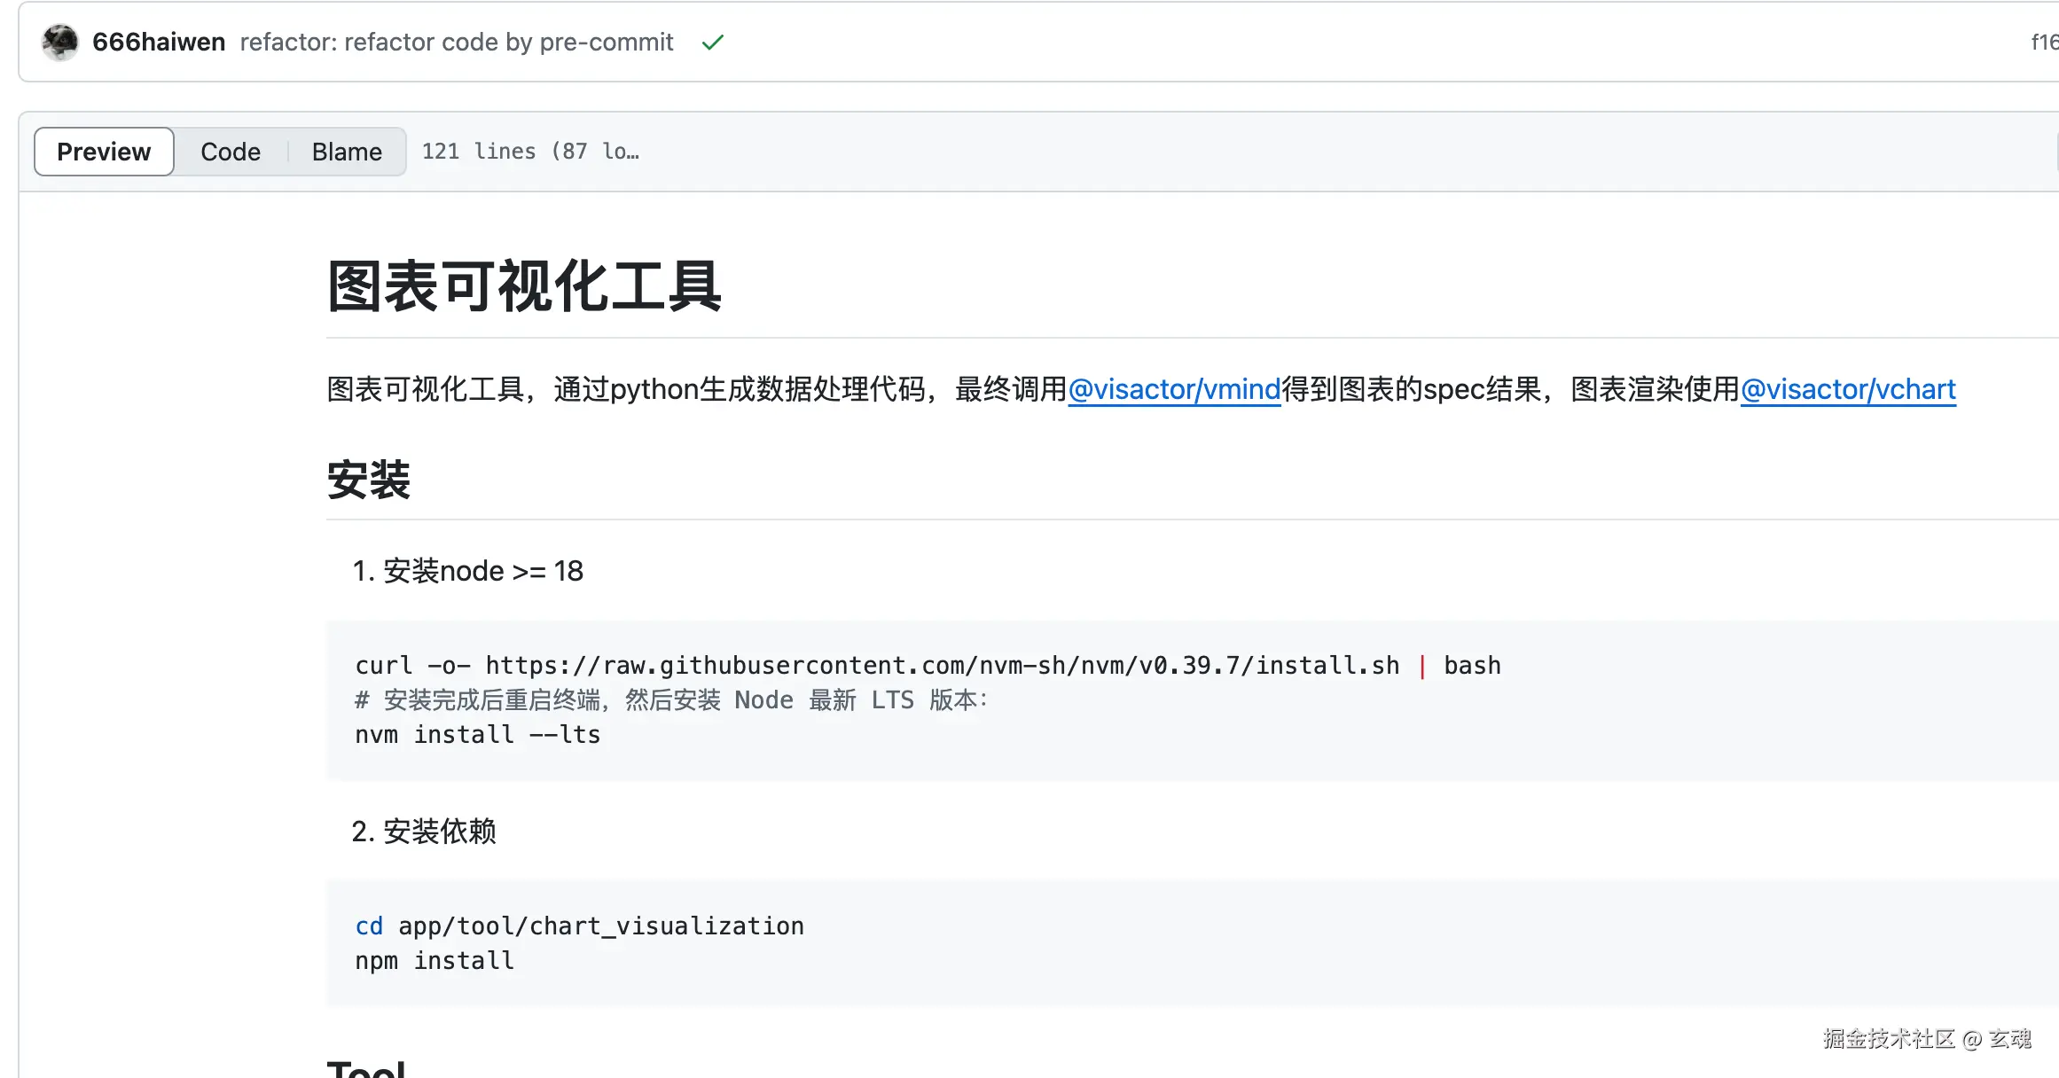Click the 666haiwen avatar image
The width and height of the screenshot is (2059, 1078).
tap(60, 42)
